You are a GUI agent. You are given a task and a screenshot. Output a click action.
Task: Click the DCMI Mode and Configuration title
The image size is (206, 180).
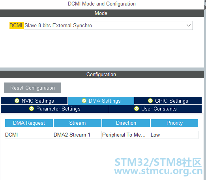pyautogui.click(x=102, y=4)
